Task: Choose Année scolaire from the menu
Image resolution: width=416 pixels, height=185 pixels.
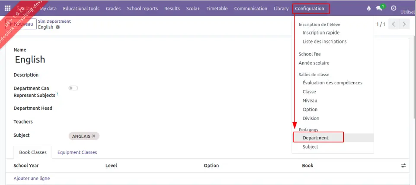Action: (x=314, y=63)
